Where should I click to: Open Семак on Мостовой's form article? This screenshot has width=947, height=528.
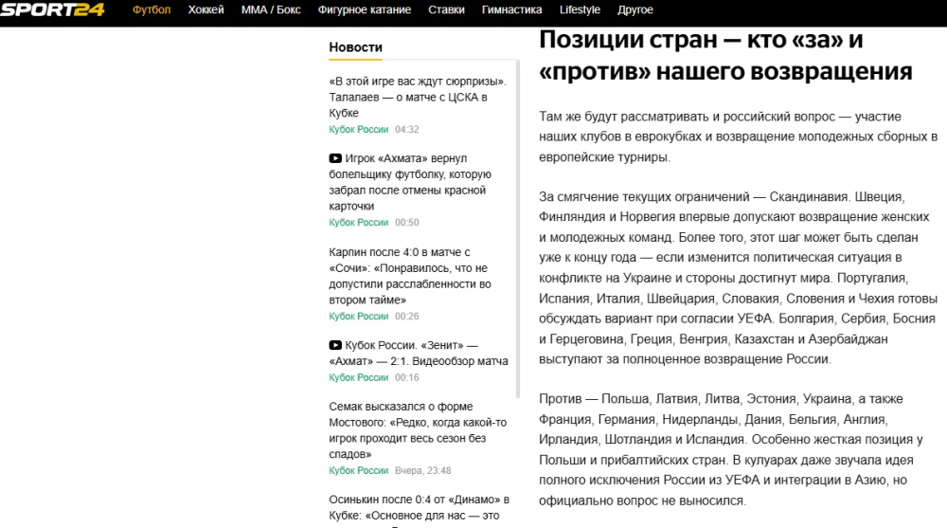tap(417, 430)
